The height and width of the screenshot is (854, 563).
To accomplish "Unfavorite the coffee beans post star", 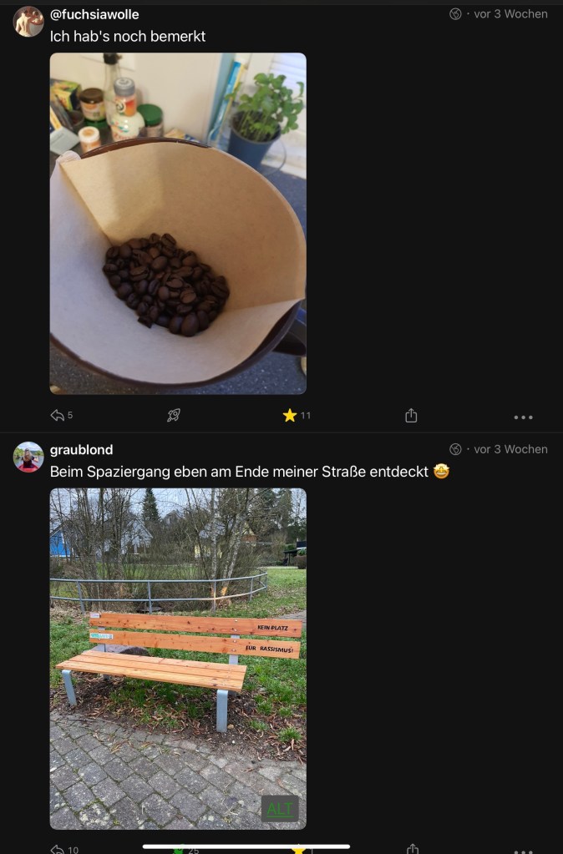I will pos(290,415).
